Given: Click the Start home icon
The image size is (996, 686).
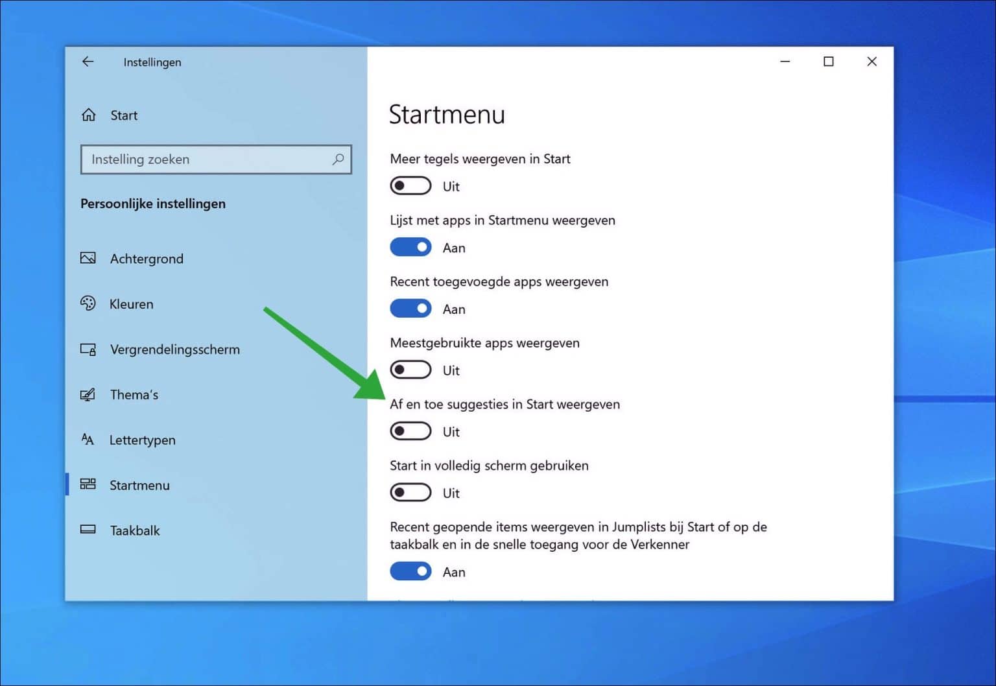Looking at the screenshot, I should [88, 115].
